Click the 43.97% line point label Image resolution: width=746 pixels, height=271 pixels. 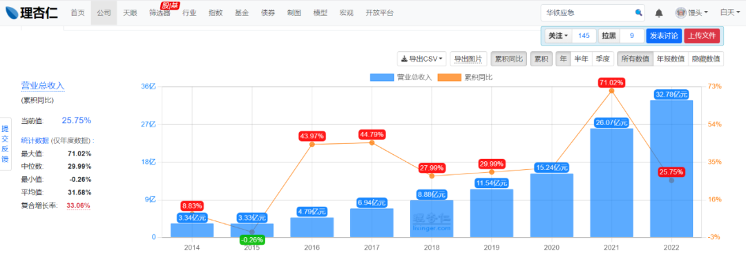point(312,135)
